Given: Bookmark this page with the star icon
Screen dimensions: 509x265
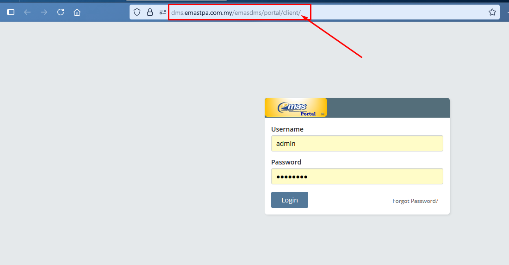Looking at the screenshot, I should pos(492,12).
